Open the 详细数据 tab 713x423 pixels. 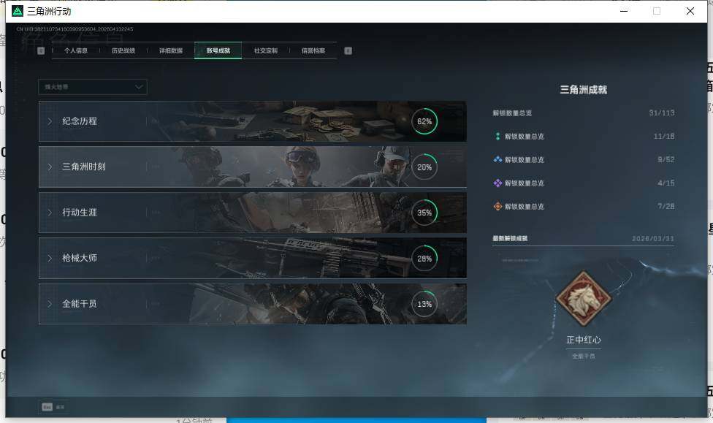(x=170, y=50)
